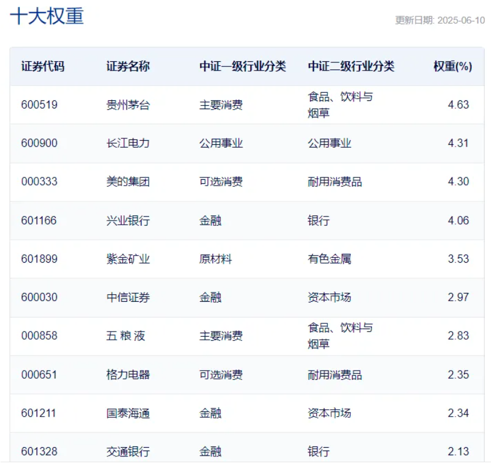
Task: Click the 证券名称 column header
Action: [128, 67]
